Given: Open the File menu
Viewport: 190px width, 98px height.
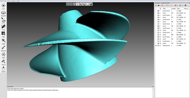Looking at the screenshot, I should click(2, 1).
